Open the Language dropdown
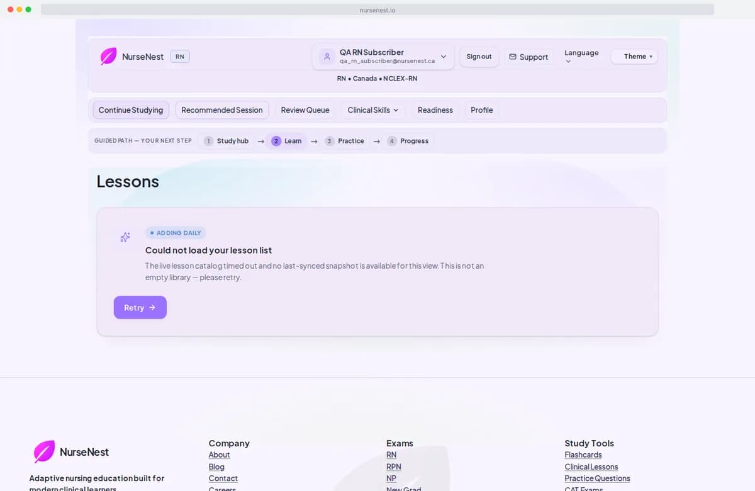The width and height of the screenshot is (755, 491). pos(581,57)
